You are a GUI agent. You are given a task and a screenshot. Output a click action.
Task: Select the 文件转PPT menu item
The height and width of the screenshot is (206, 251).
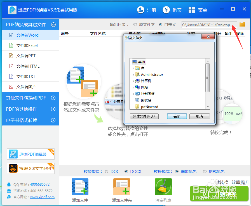pyautogui.click(x=31, y=56)
